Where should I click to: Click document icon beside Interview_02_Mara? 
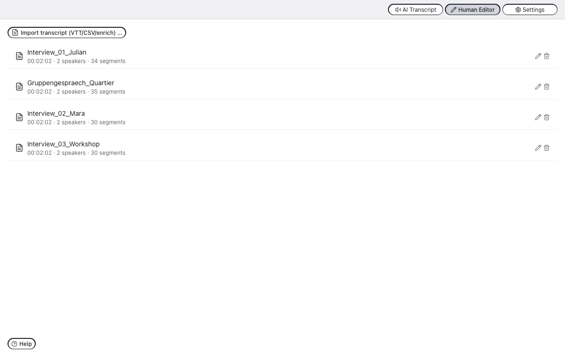tap(19, 117)
